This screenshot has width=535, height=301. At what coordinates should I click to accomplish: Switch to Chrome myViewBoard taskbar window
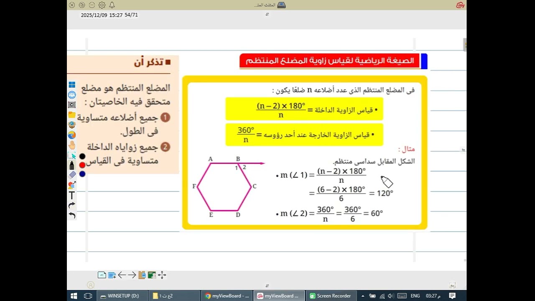click(x=227, y=296)
